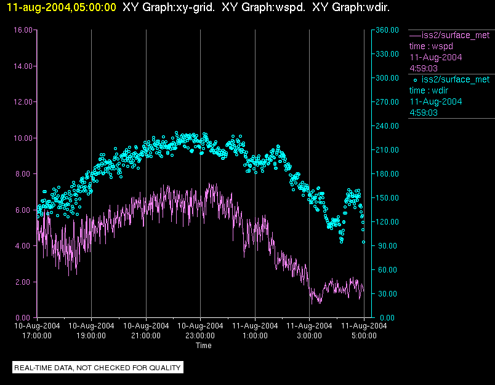The height and width of the screenshot is (385, 495).
Task: Click the magenta legend date 11-Aug-2004
Action: [436, 57]
